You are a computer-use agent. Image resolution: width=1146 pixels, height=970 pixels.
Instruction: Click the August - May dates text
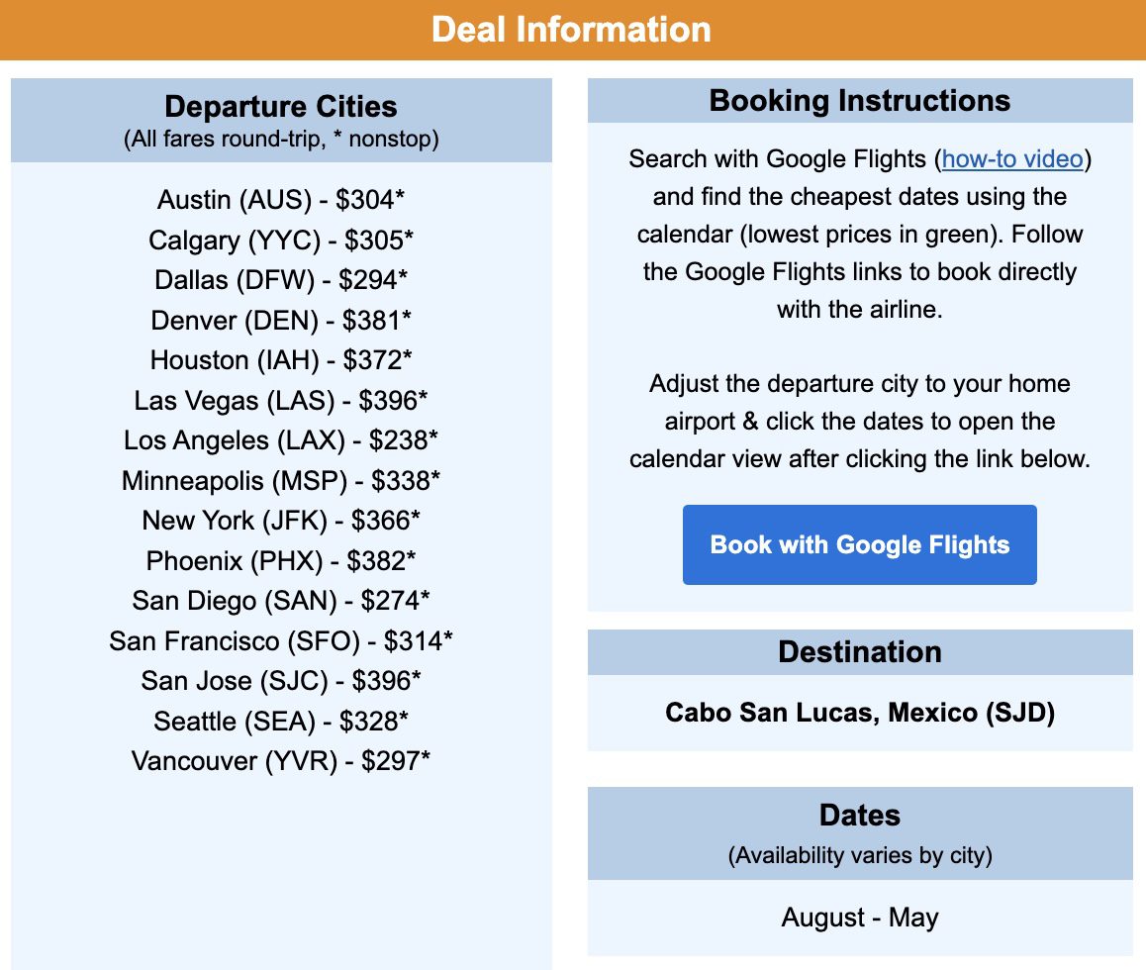(859, 918)
